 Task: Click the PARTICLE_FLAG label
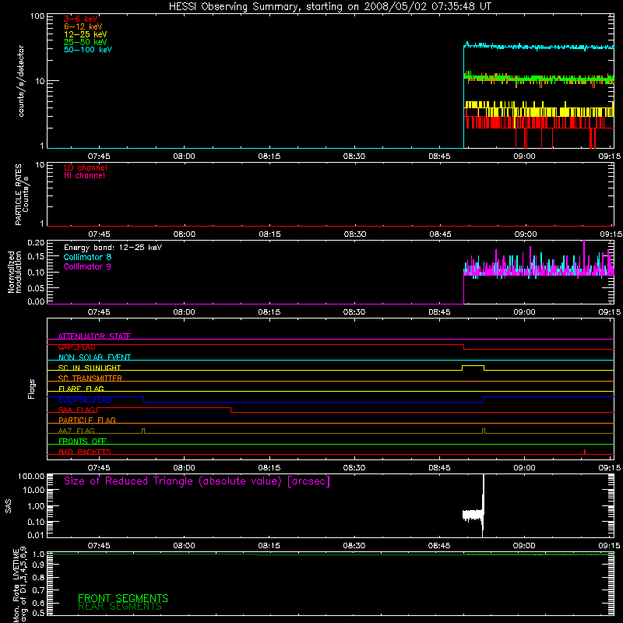[87, 421]
